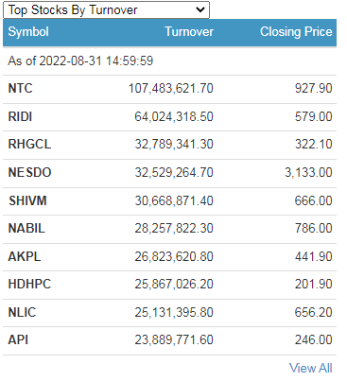This screenshot has width=347, height=382.
Task: Select the AKPL stock symbol
Action: tap(25, 256)
